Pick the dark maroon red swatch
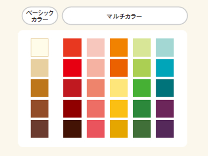Screen dimensions: 208x156 pyautogui.click(x=72, y=109)
